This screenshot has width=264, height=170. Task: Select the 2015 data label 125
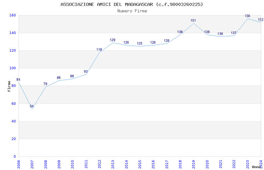(139, 43)
